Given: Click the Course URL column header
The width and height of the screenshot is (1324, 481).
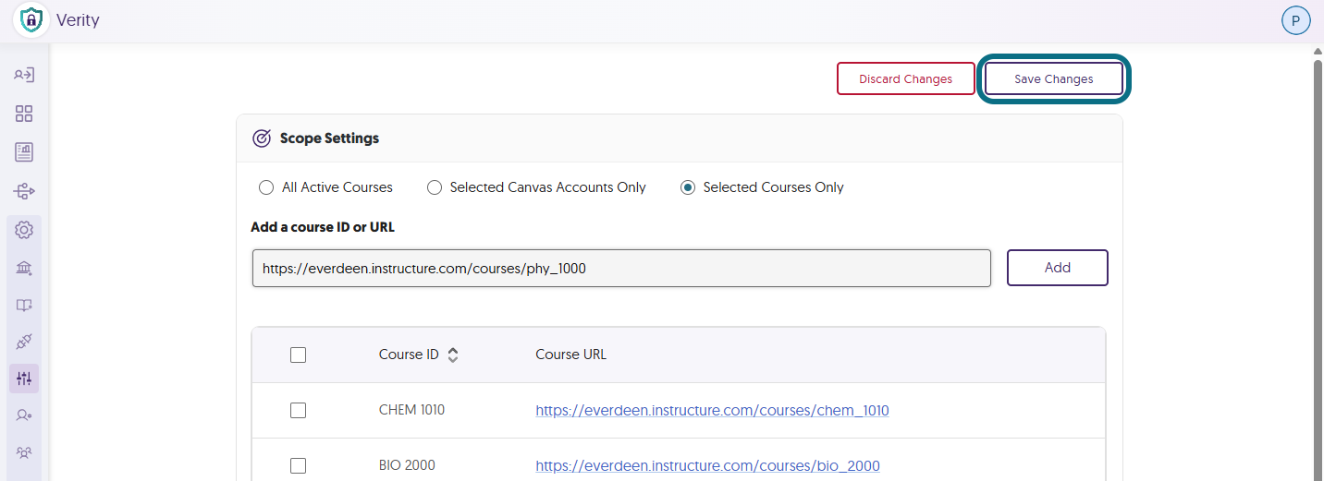Looking at the screenshot, I should [x=571, y=355].
